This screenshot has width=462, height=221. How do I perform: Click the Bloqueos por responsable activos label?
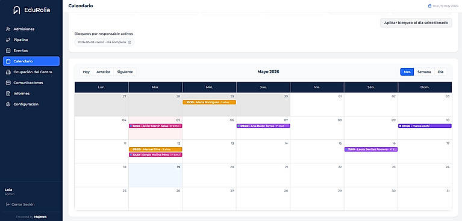pyautogui.click(x=104, y=34)
